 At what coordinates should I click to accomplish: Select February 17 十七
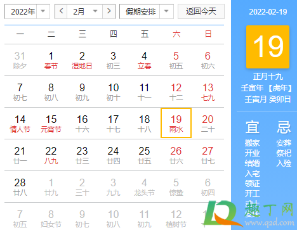point(113,124)
